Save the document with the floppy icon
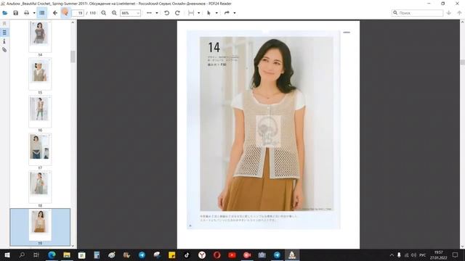465x261 pixels. pos(16,13)
